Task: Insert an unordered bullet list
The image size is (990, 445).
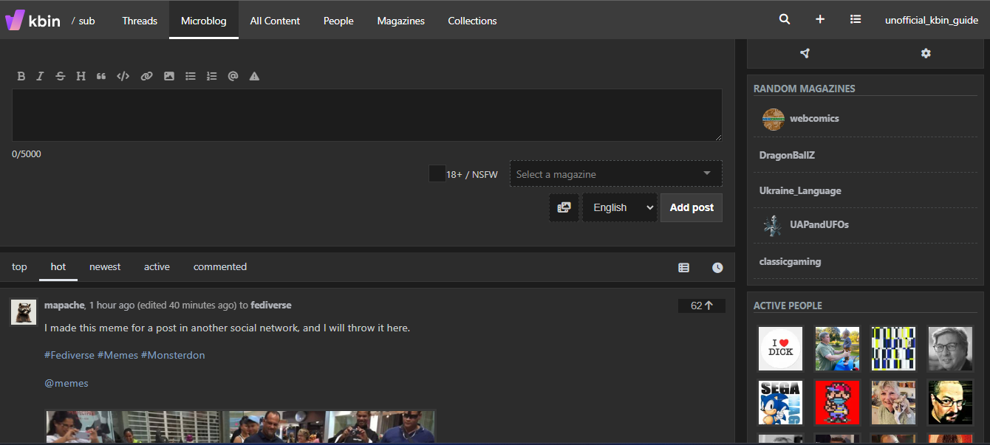Action: (x=190, y=76)
